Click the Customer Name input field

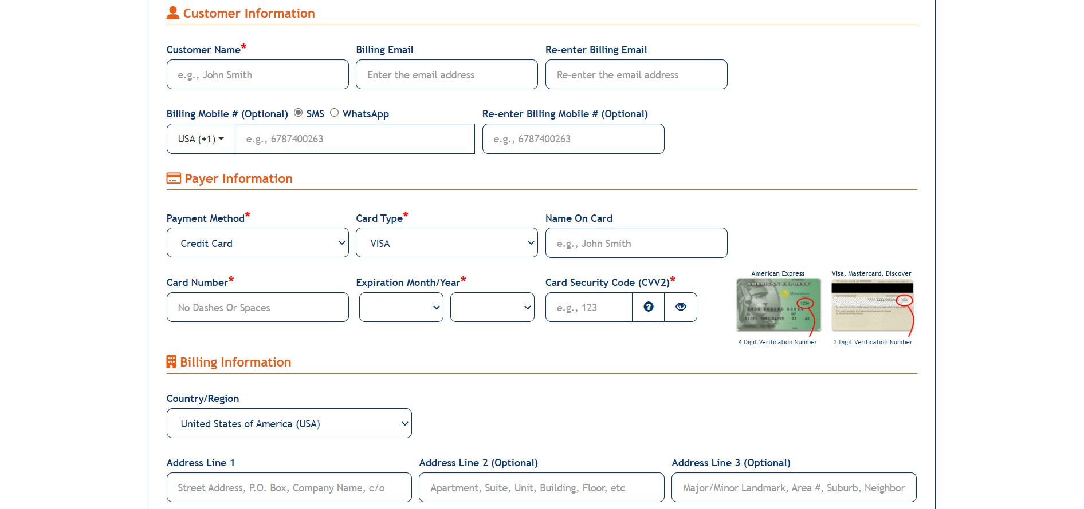257,75
